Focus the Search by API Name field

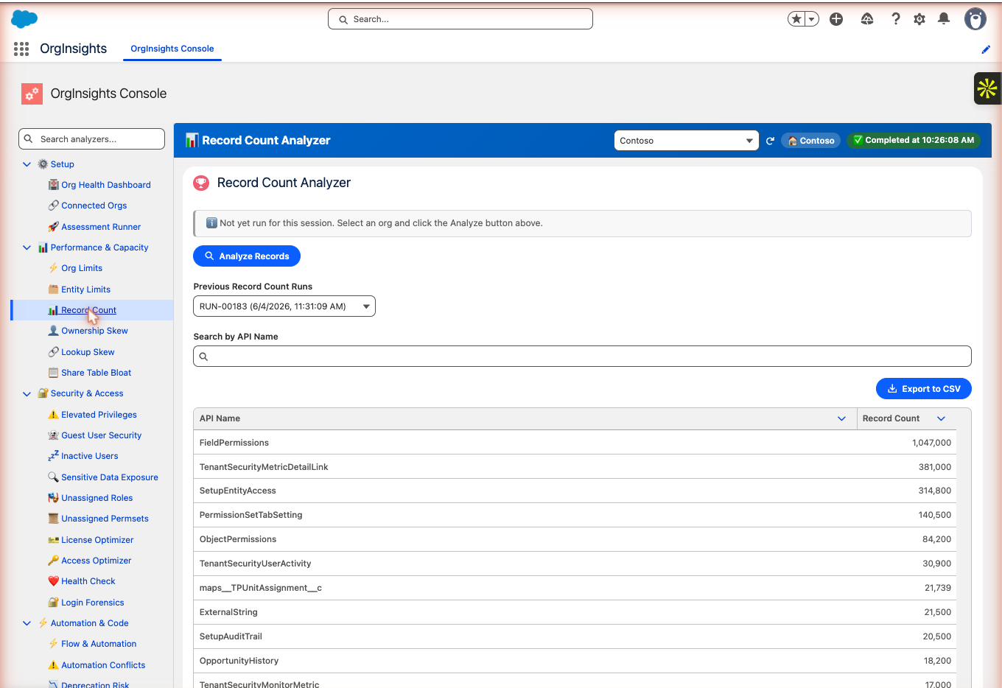pos(582,357)
